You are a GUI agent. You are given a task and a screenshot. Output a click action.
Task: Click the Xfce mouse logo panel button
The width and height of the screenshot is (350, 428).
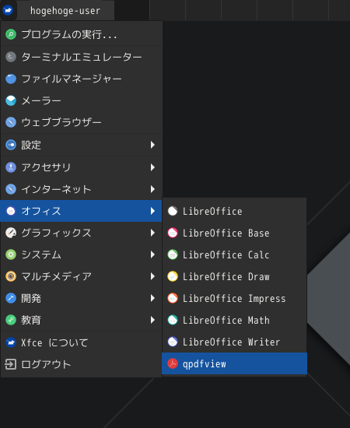click(8, 10)
